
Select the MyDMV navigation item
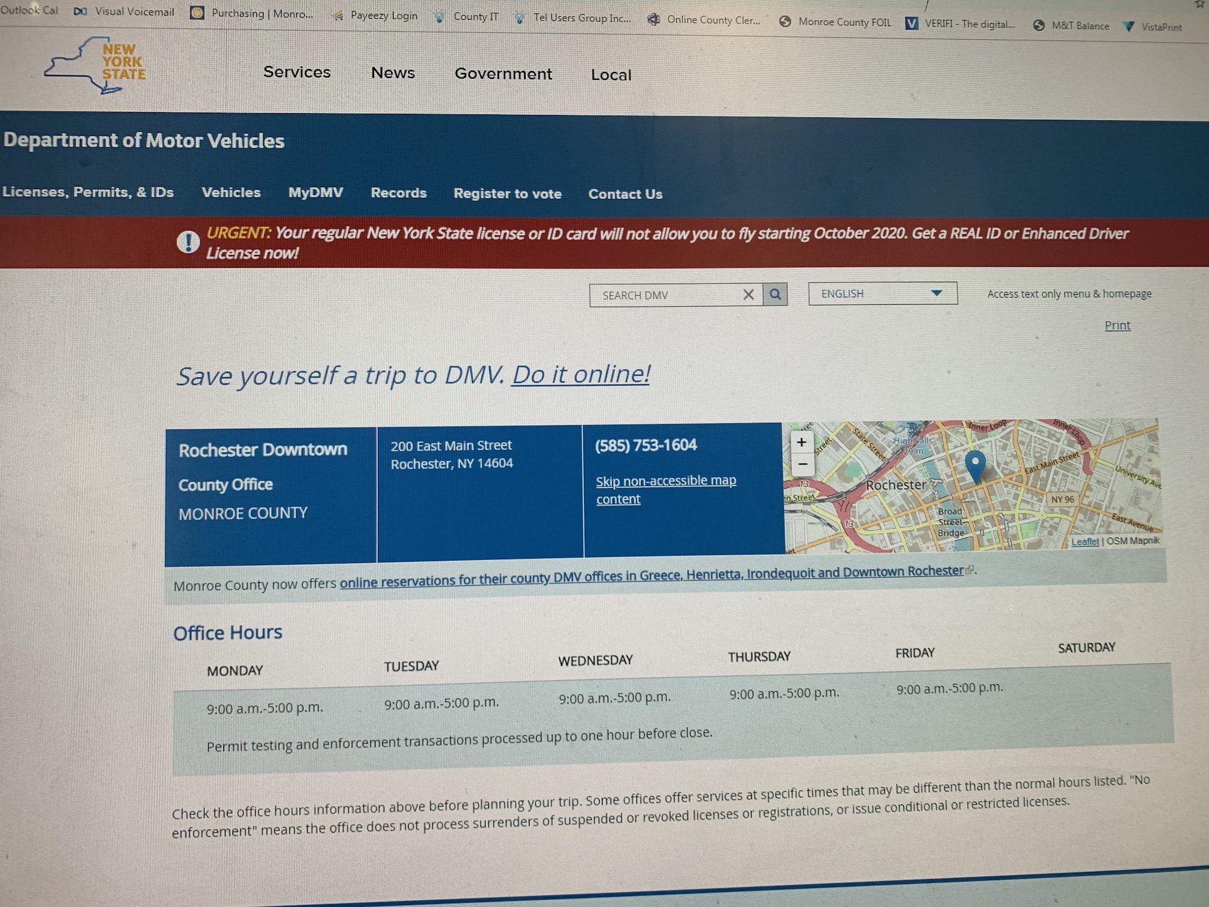(x=316, y=192)
